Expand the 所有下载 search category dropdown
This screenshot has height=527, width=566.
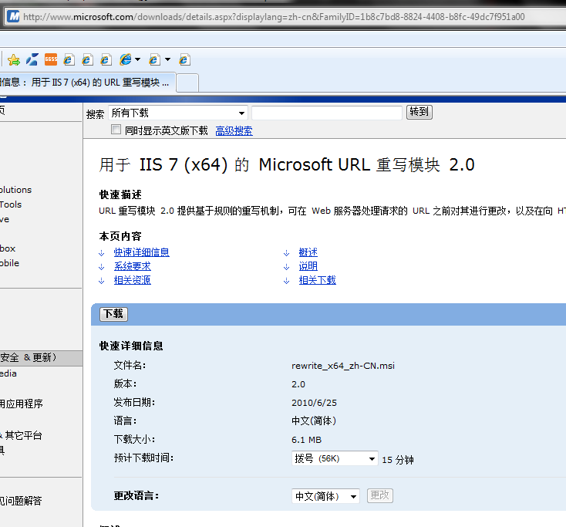click(178, 113)
